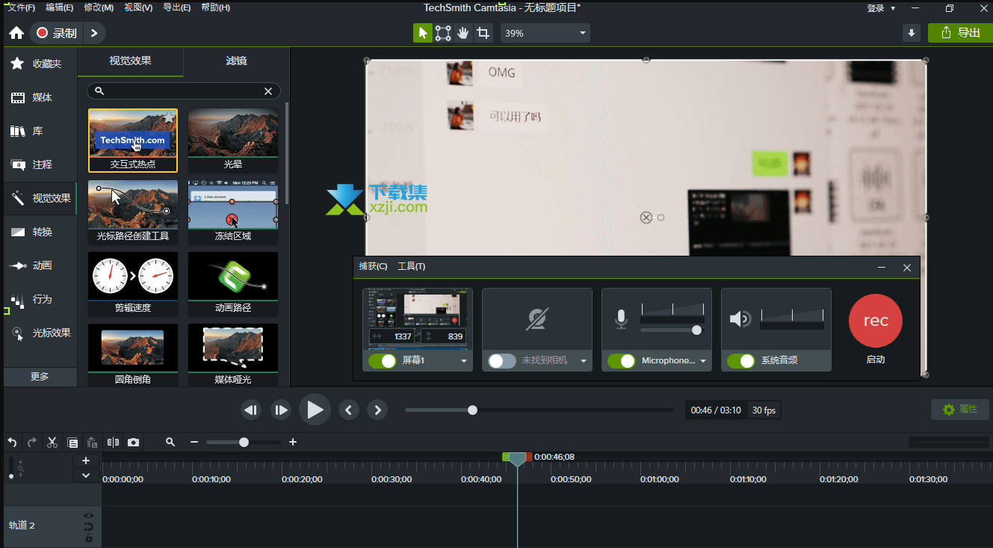Click the green 导出 export button

pos(960,33)
